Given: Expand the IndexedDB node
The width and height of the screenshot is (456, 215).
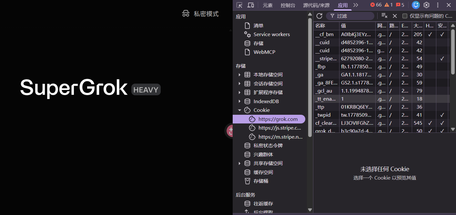Looking at the screenshot, I should pos(239,101).
